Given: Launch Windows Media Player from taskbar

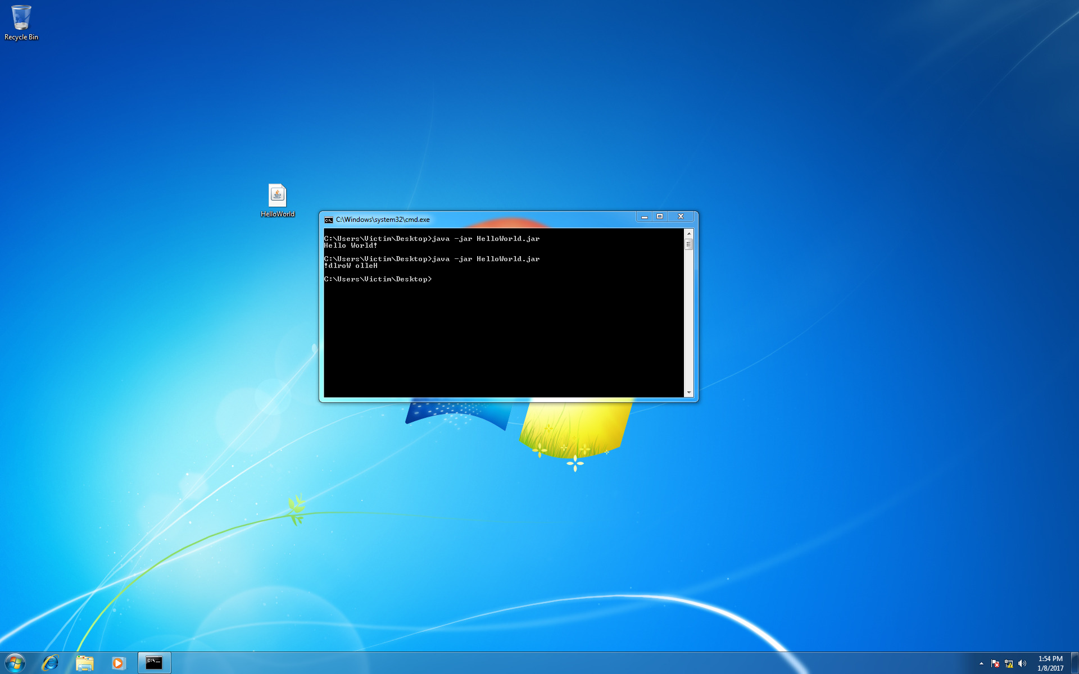Looking at the screenshot, I should click(119, 663).
